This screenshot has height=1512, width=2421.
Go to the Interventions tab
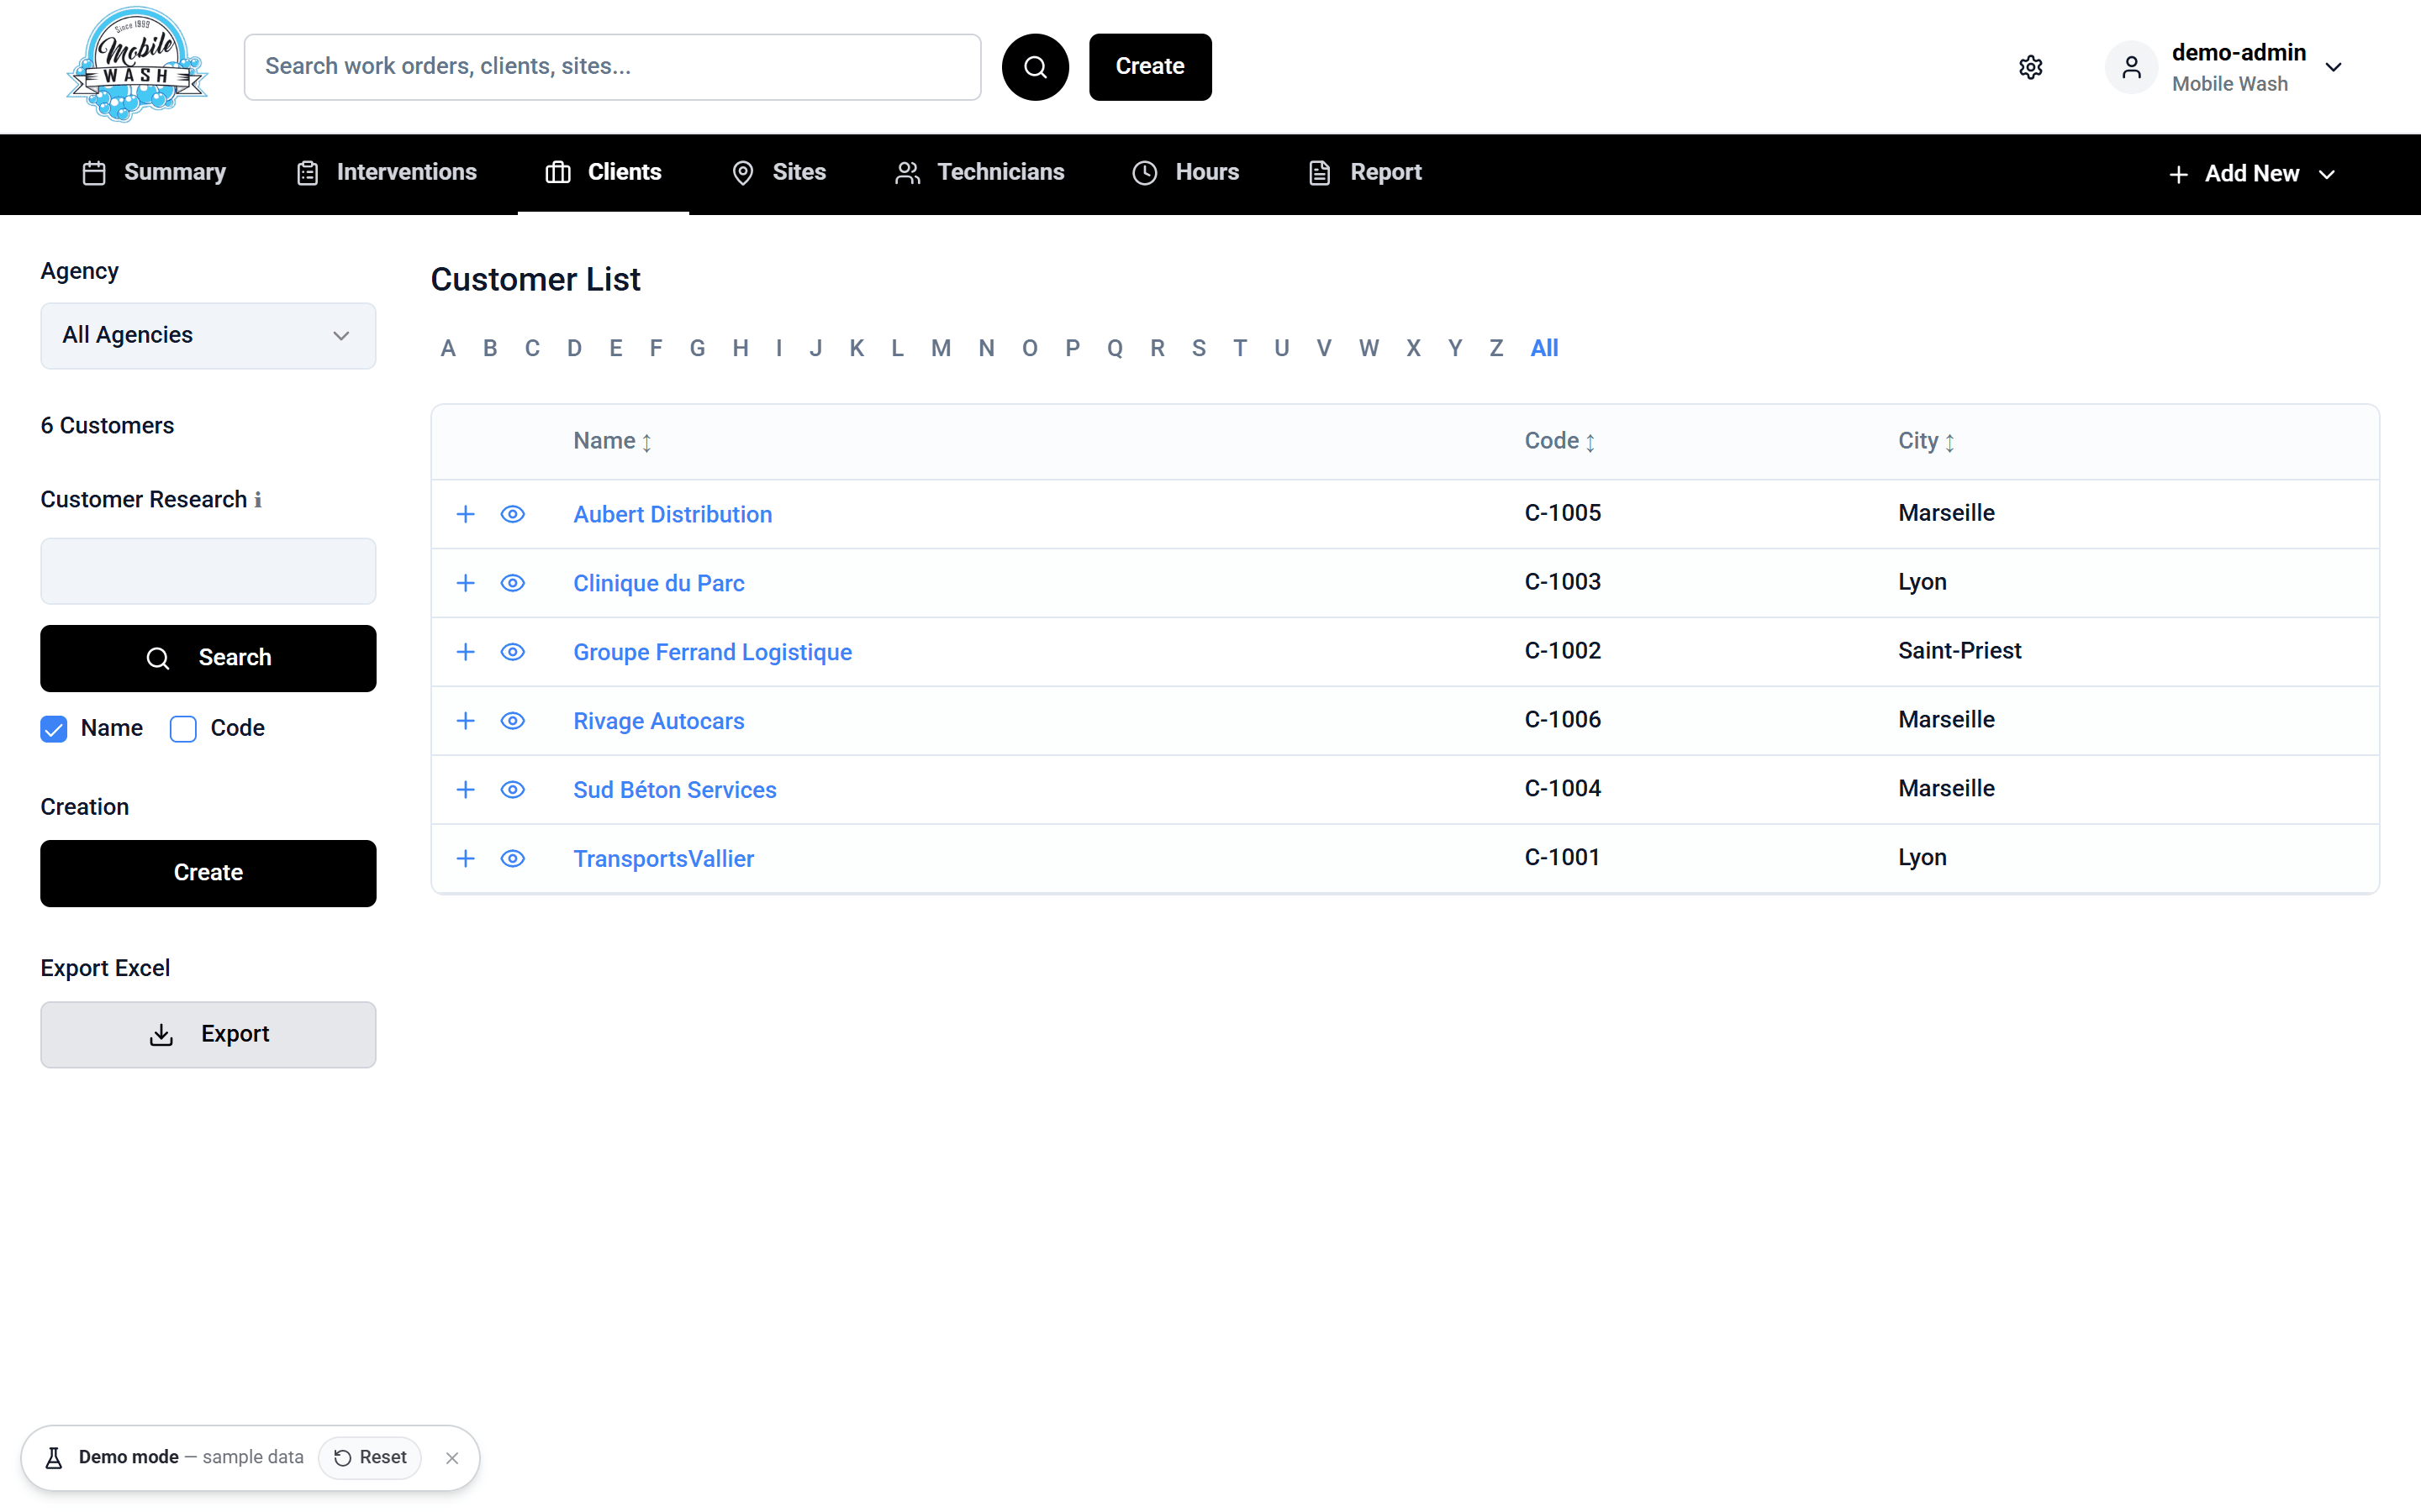pyautogui.click(x=386, y=173)
